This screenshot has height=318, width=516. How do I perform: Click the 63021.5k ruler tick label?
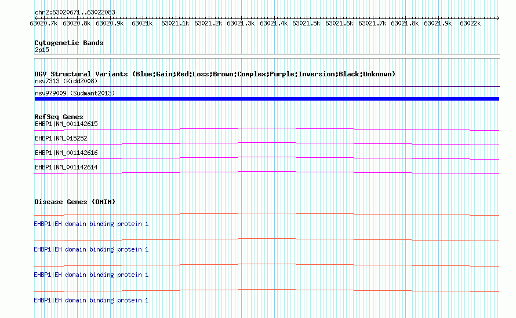click(306, 23)
